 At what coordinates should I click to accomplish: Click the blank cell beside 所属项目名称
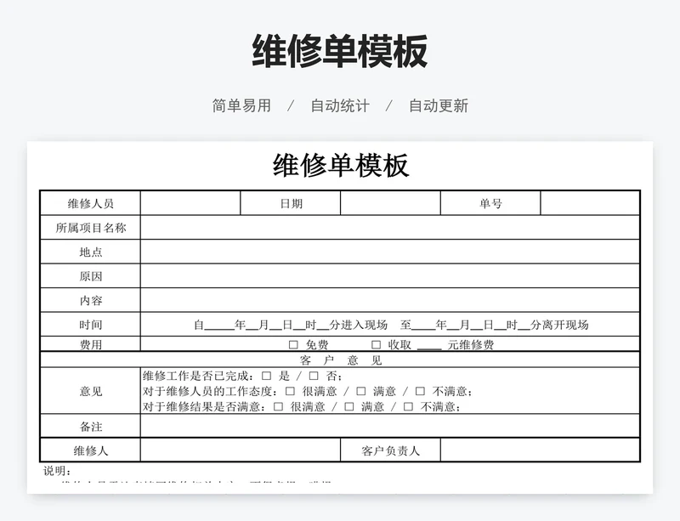(390, 227)
